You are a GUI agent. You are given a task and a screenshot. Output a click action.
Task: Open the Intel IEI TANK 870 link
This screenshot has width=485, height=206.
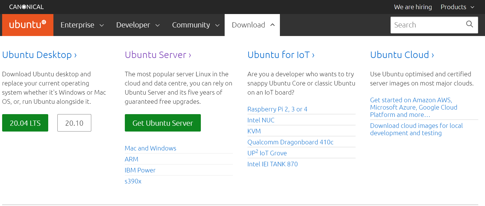click(273, 164)
